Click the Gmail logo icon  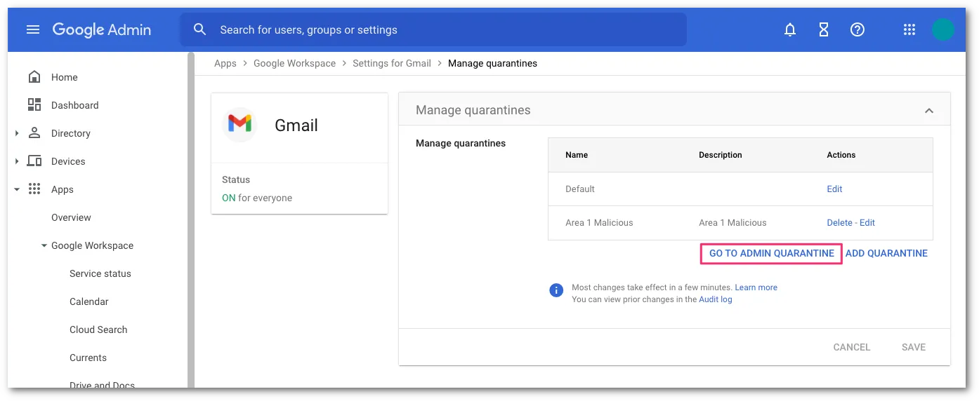pyautogui.click(x=239, y=125)
